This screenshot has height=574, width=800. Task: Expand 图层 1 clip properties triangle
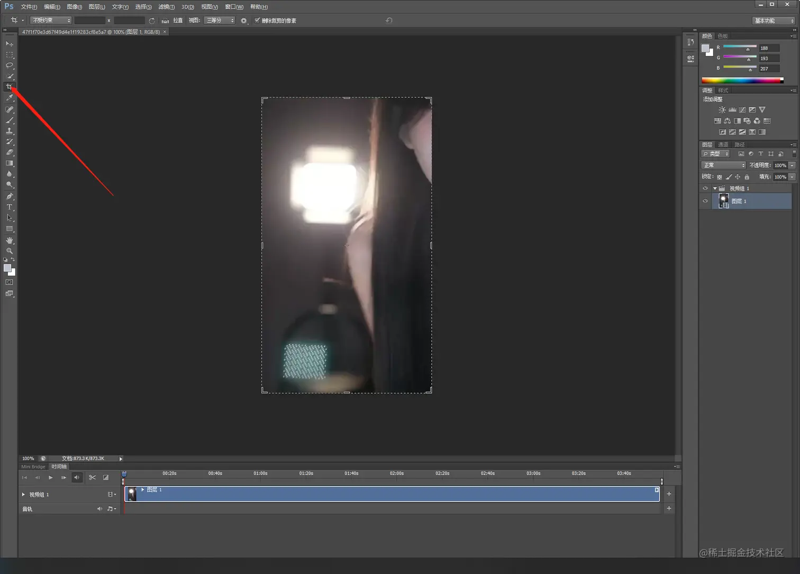coord(142,489)
